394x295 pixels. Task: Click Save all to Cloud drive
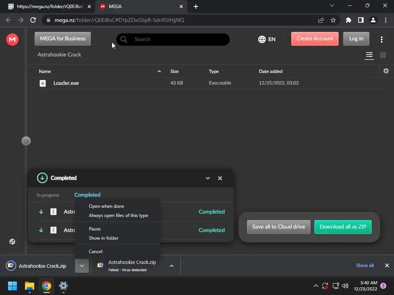279,227
